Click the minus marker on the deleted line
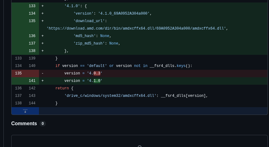This screenshot has height=147, width=269. 42,73
